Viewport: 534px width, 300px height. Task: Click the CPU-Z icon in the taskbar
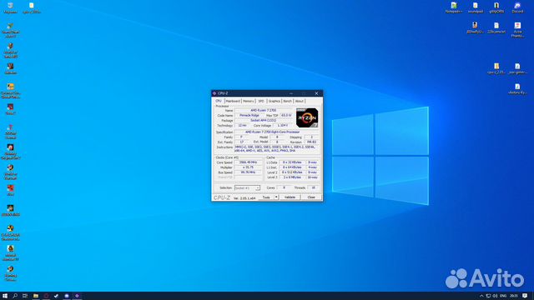tap(77, 296)
